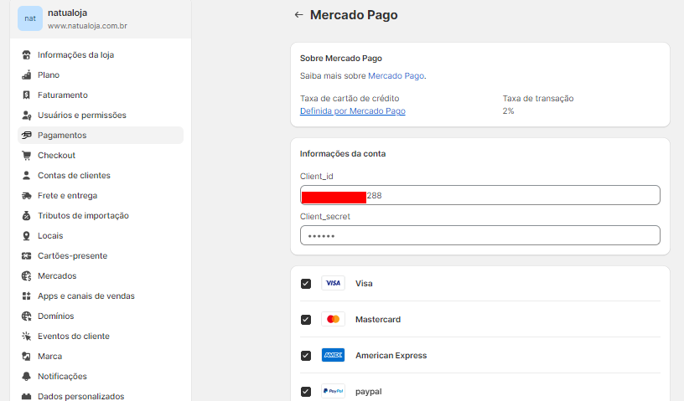Click the Locais pin icon
The width and height of the screenshot is (684, 401).
click(x=27, y=236)
